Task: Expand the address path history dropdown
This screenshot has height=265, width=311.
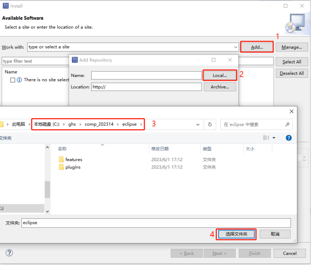Action: [198, 125]
